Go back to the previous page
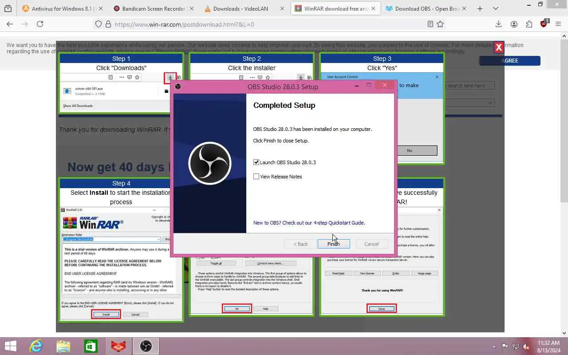Image resolution: width=568 pixels, height=355 pixels. point(10,24)
